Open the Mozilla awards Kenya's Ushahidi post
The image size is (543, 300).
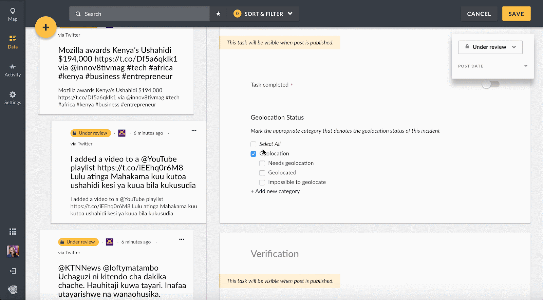coord(118,63)
